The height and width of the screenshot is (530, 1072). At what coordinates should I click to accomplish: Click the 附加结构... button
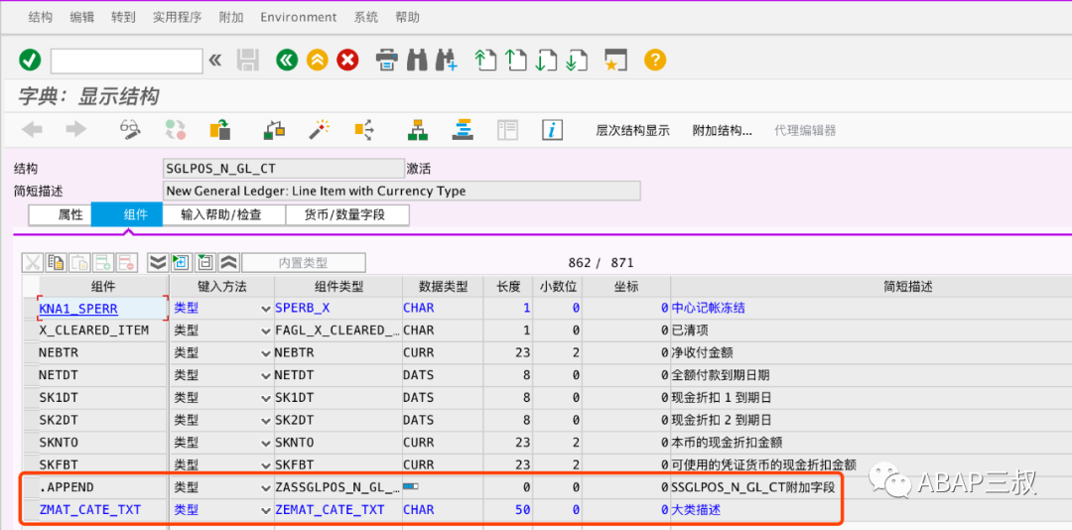click(723, 131)
